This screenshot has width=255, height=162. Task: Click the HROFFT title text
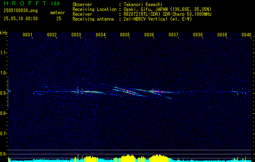pyautogui.click(x=25, y=3)
